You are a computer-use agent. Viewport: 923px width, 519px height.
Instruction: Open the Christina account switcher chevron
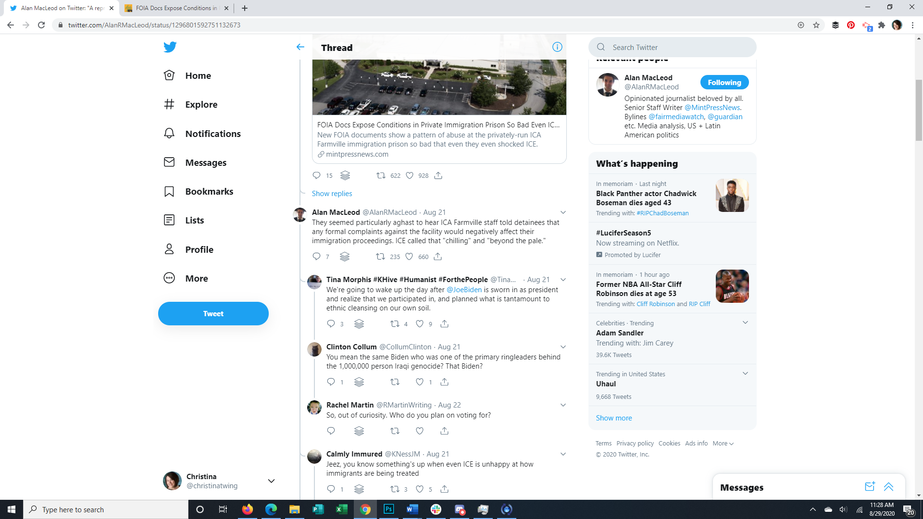tap(271, 481)
